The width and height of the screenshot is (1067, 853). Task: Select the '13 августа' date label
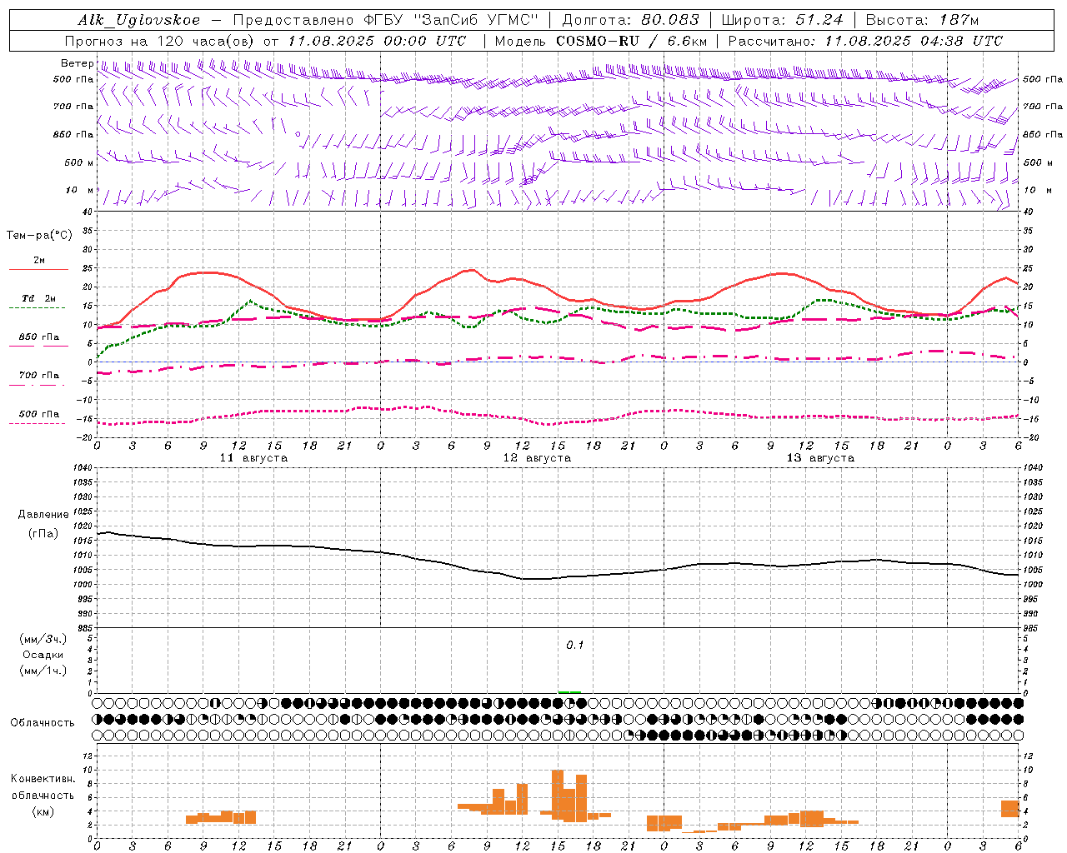point(820,458)
